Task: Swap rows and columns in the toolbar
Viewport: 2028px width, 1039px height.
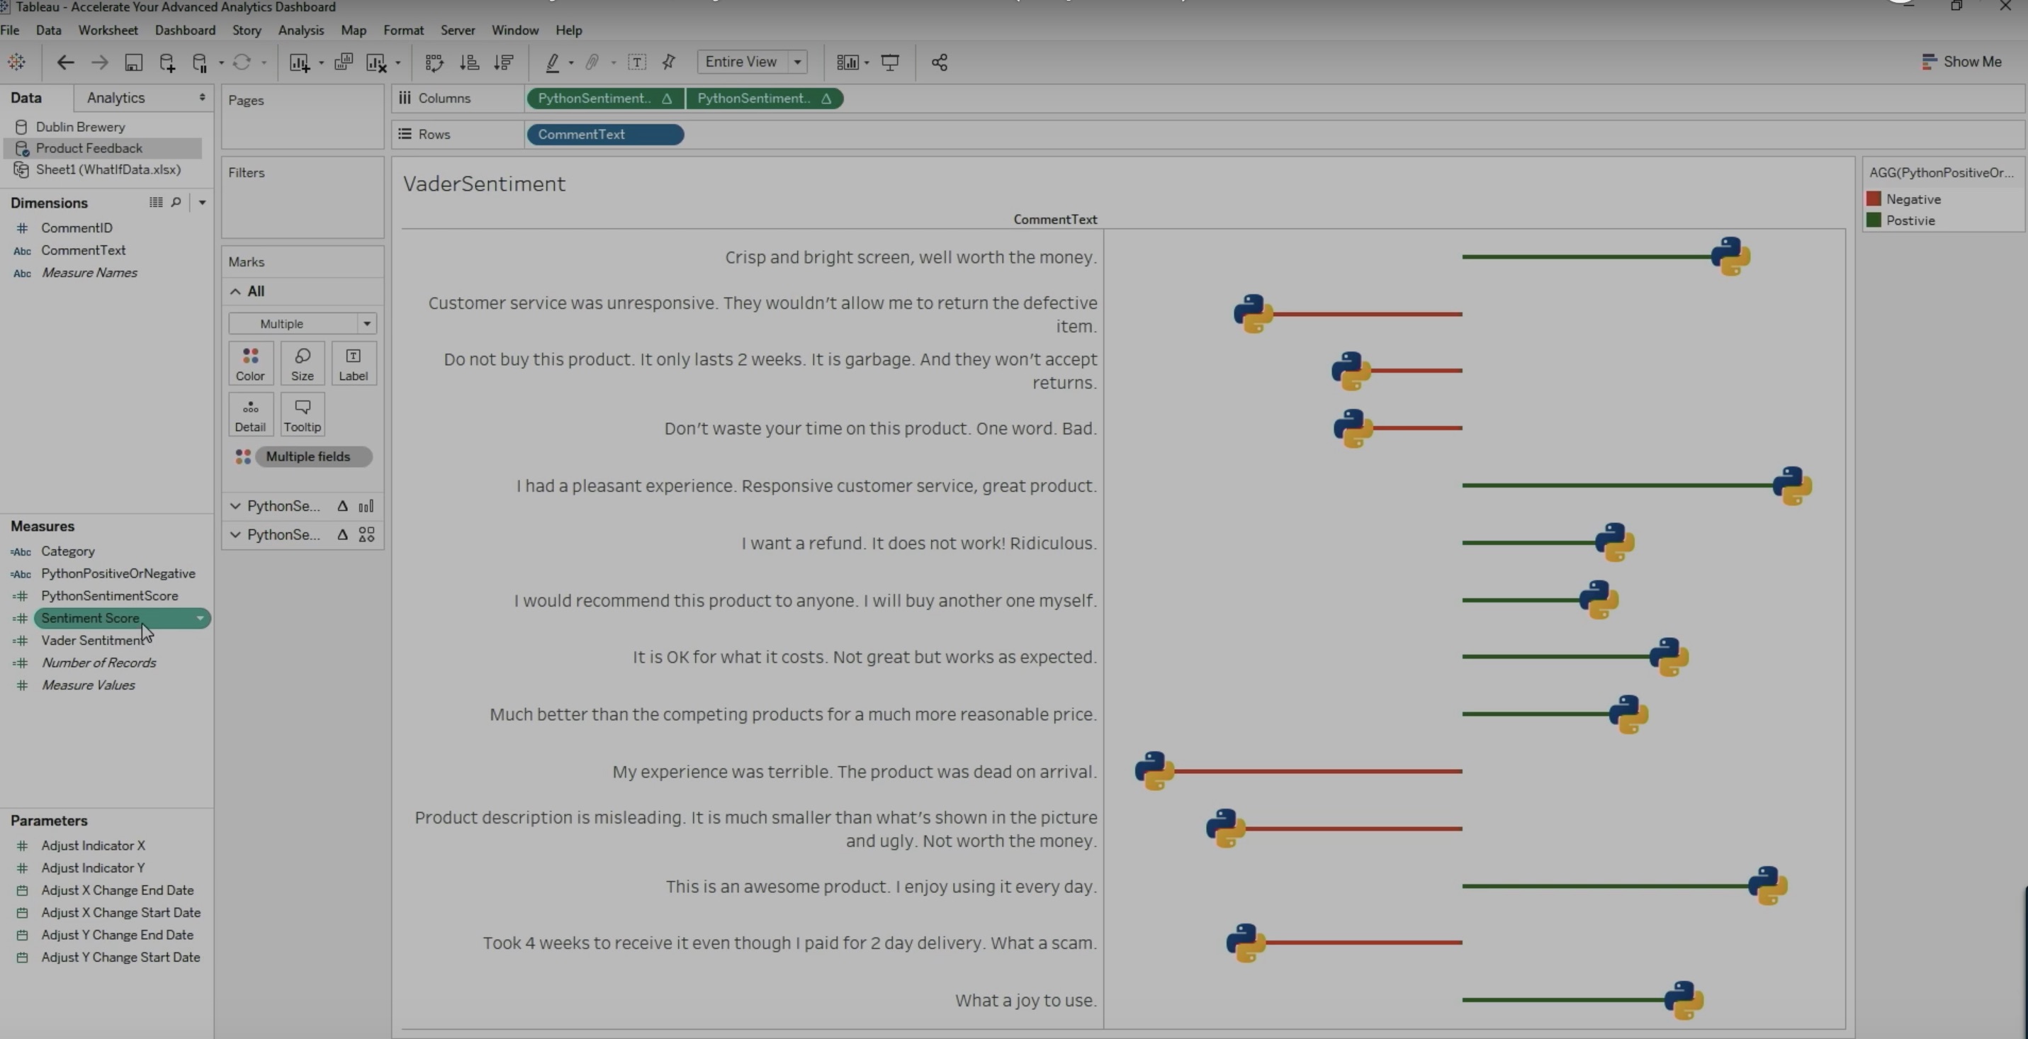Action: (434, 62)
